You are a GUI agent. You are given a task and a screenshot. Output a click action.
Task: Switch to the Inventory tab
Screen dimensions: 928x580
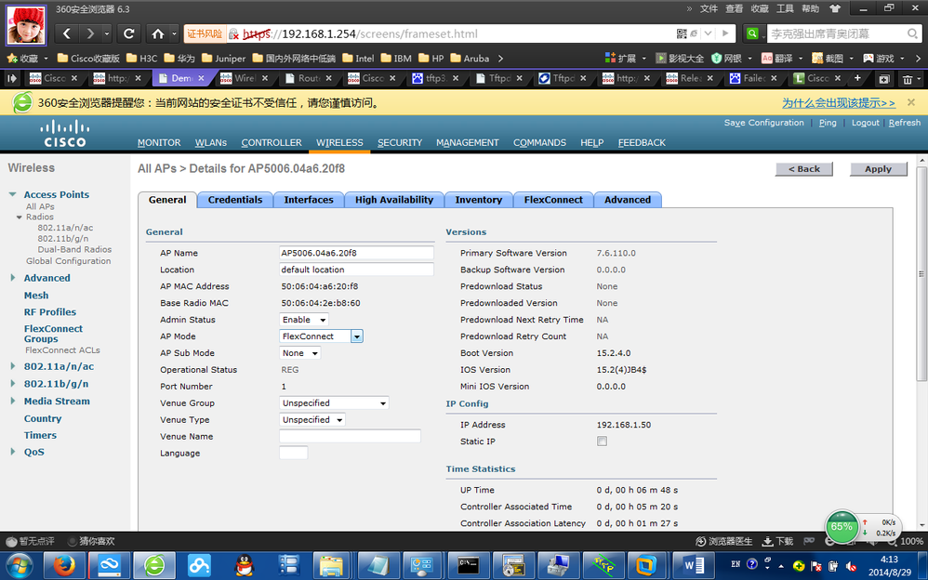tap(478, 200)
